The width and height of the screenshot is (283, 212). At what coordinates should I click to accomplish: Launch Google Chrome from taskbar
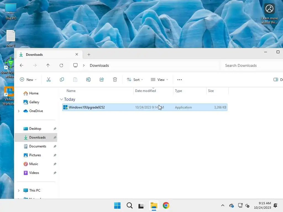(x=166, y=205)
